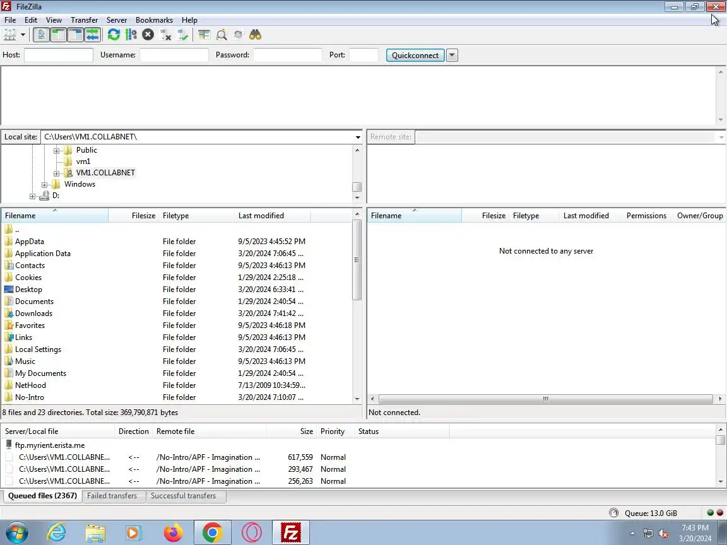Toggle transfer queue display
The image size is (727, 545).
[x=93, y=35]
